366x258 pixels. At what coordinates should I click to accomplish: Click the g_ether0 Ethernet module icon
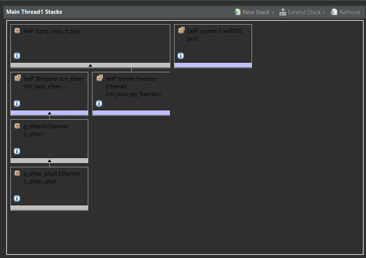[x=17, y=126]
